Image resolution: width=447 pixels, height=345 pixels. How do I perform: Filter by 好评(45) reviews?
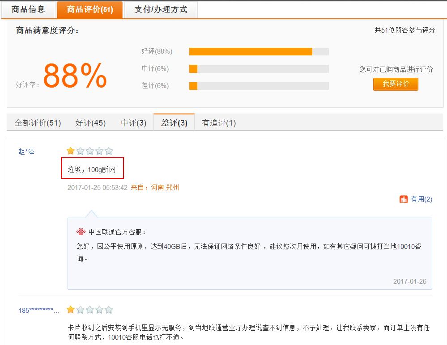tap(90, 123)
